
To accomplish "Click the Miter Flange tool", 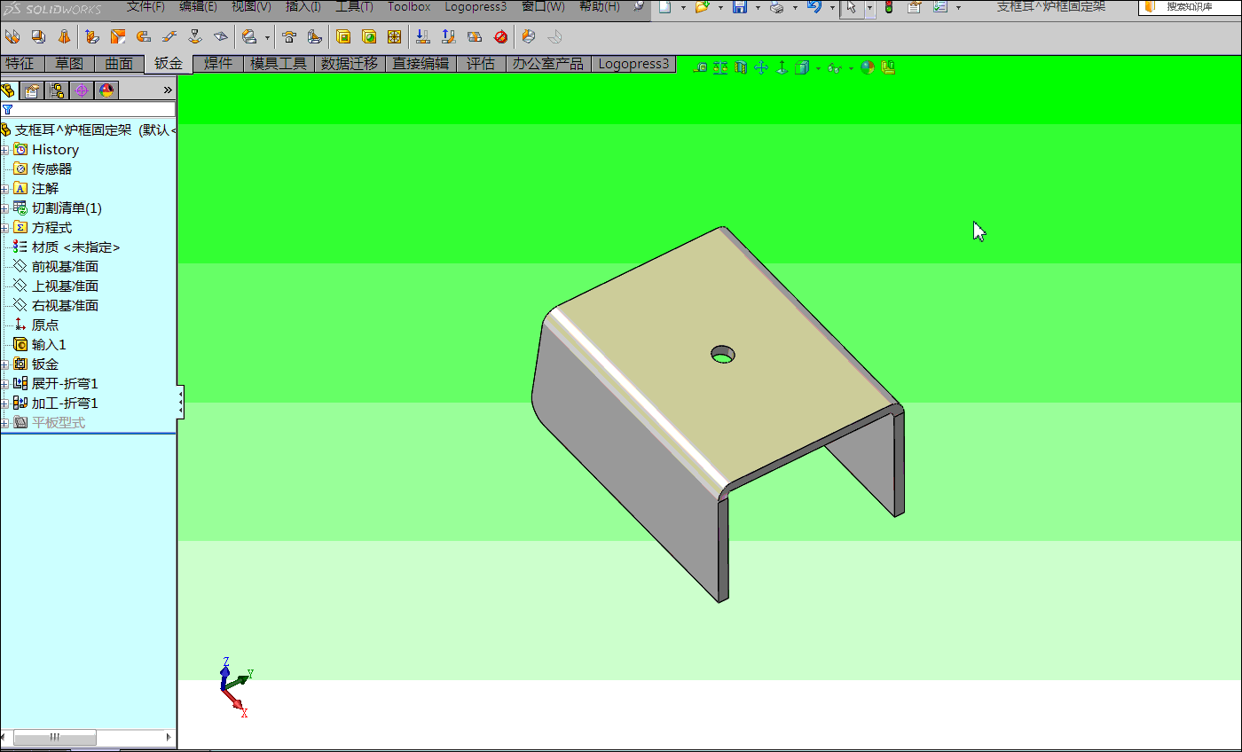I will [118, 37].
